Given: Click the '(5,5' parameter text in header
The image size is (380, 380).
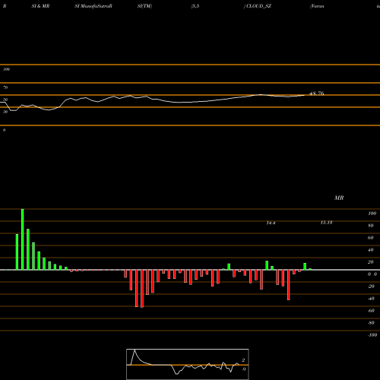Looking at the screenshot, I should (195, 6).
